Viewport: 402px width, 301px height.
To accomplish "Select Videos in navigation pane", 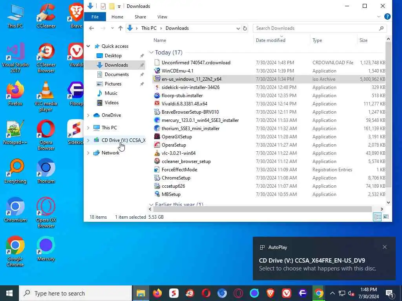I will (x=111, y=103).
